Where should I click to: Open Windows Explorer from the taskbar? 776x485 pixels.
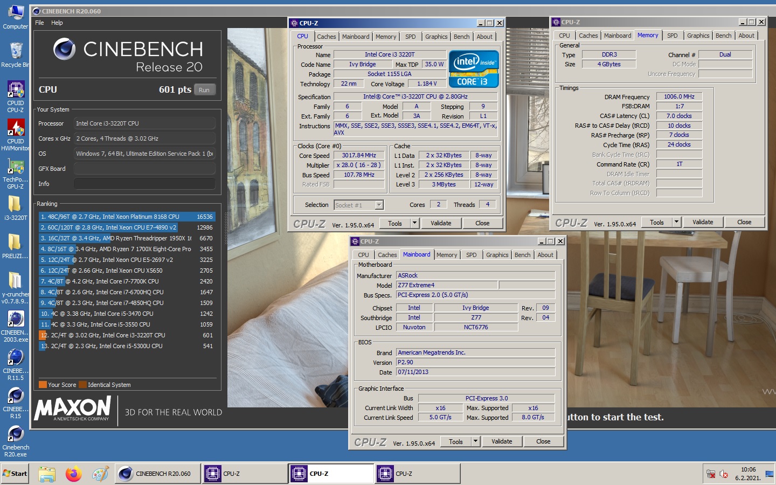(47, 474)
